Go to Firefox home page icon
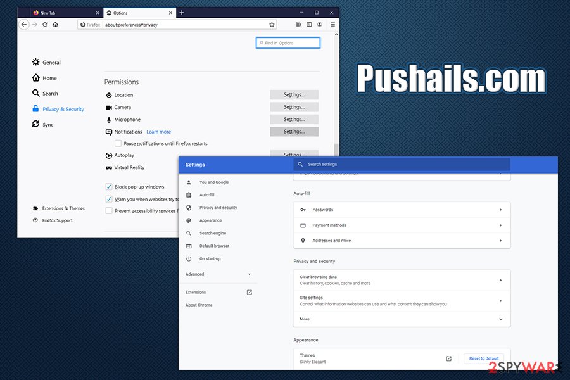570x380 pixels. click(55, 25)
